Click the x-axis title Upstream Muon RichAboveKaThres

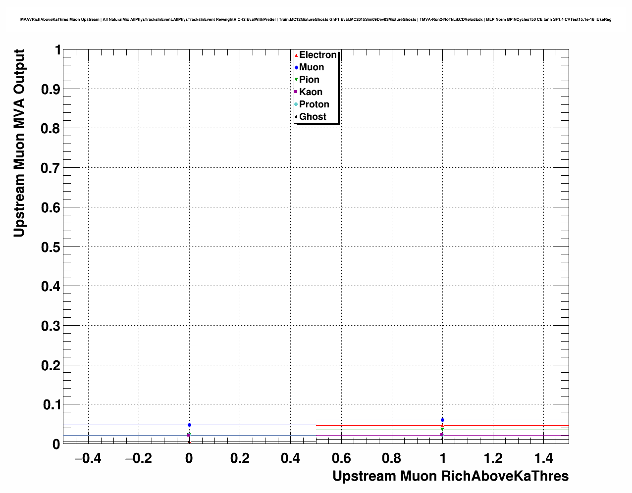pos(450,476)
